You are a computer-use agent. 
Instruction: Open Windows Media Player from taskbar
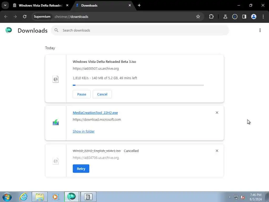coord(55,197)
